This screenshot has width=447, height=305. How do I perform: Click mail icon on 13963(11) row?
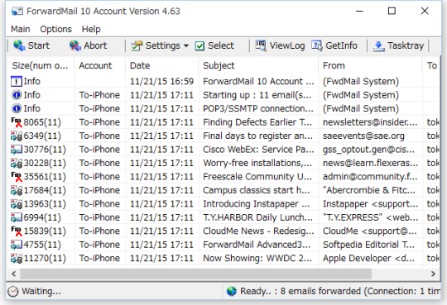(17, 204)
